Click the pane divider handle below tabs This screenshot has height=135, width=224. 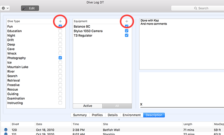pyautogui.click(x=119, y=119)
